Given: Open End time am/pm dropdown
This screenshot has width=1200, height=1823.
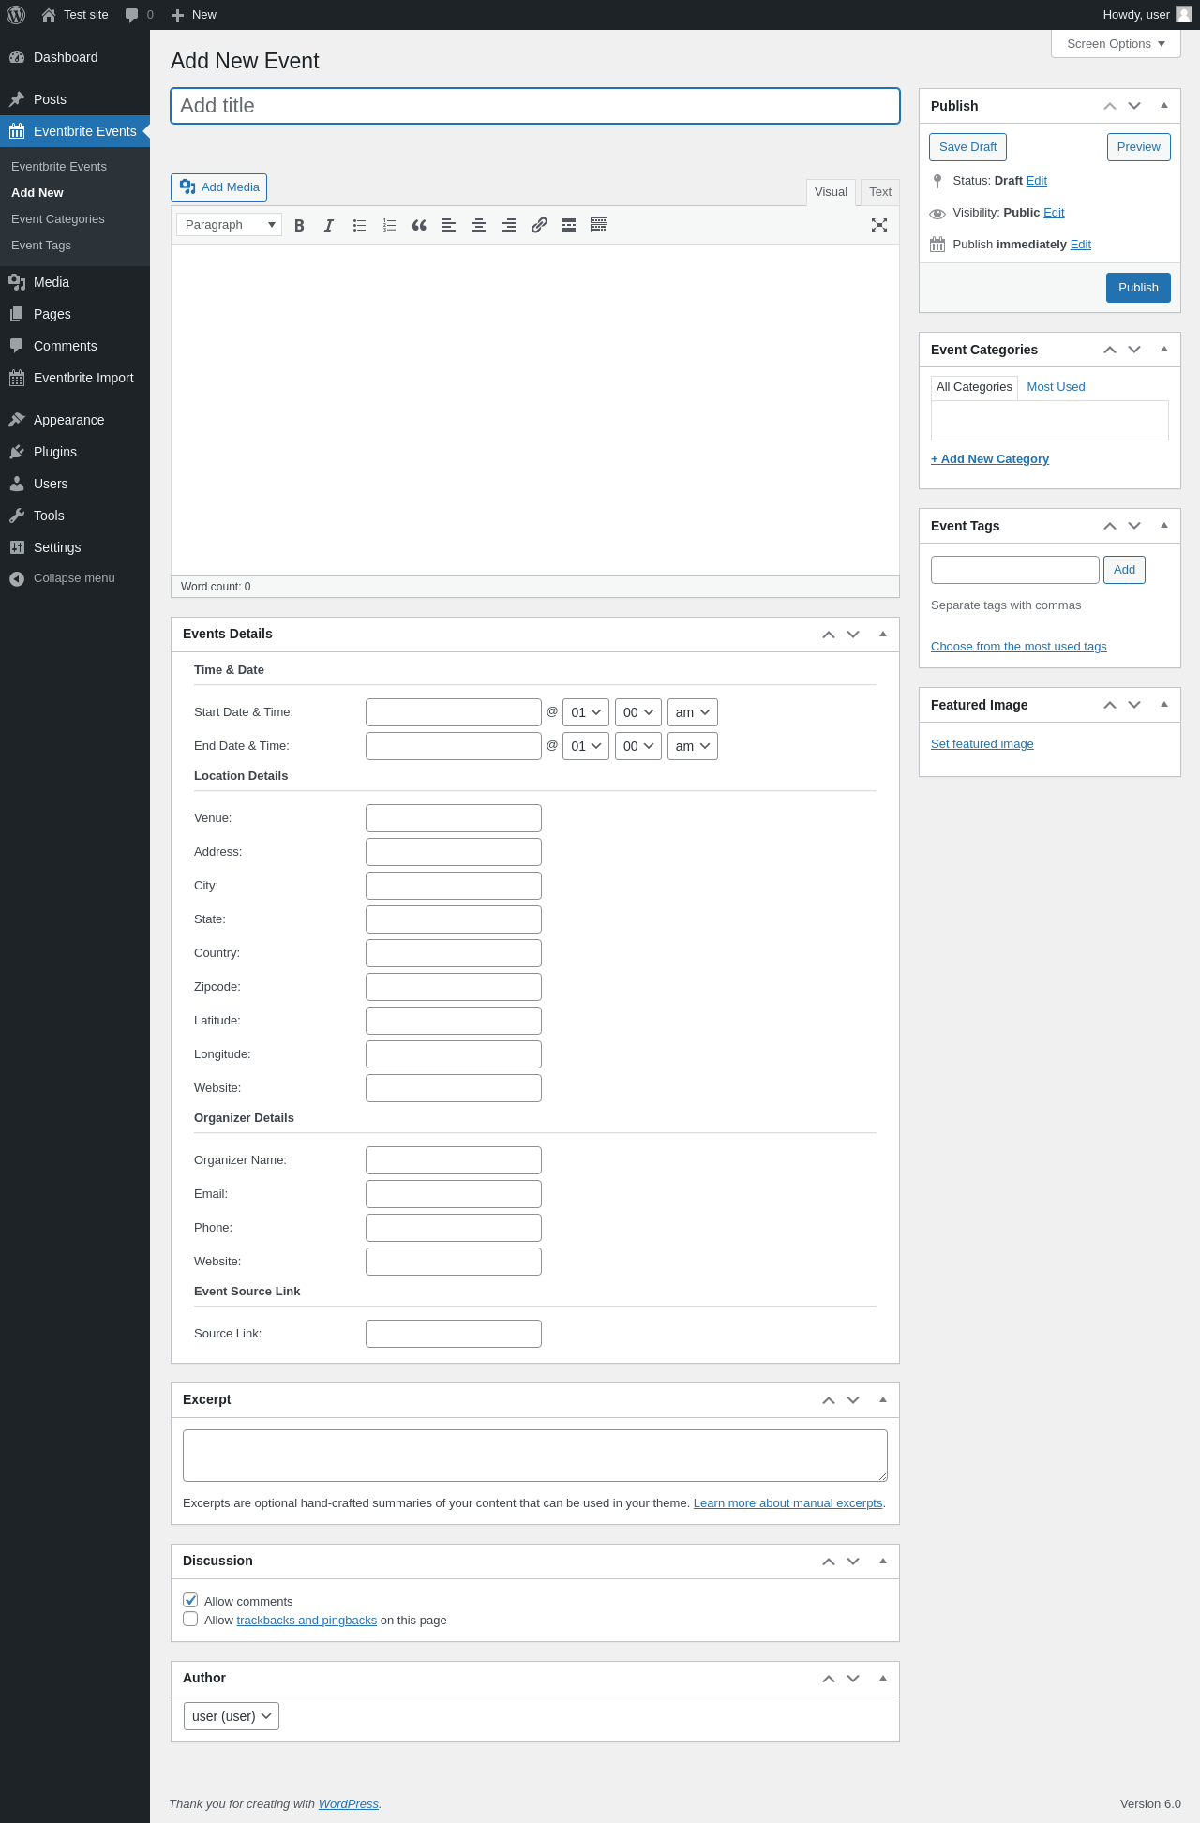Looking at the screenshot, I should [x=693, y=746].
